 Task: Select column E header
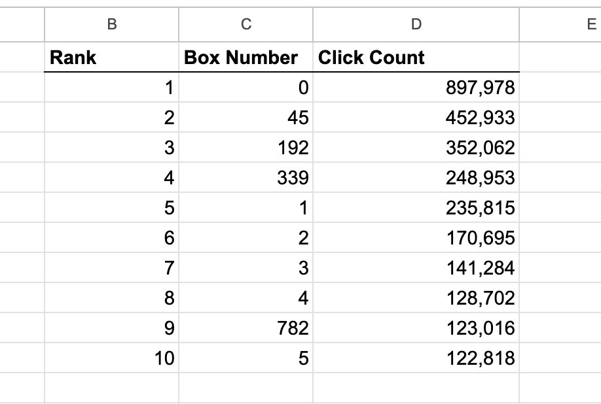560,24
